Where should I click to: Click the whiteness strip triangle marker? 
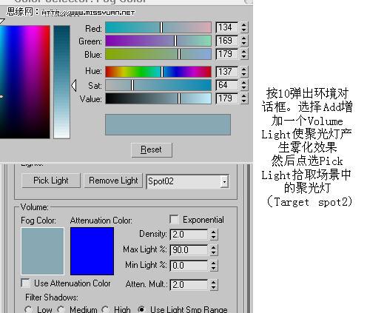click(74, 85)
